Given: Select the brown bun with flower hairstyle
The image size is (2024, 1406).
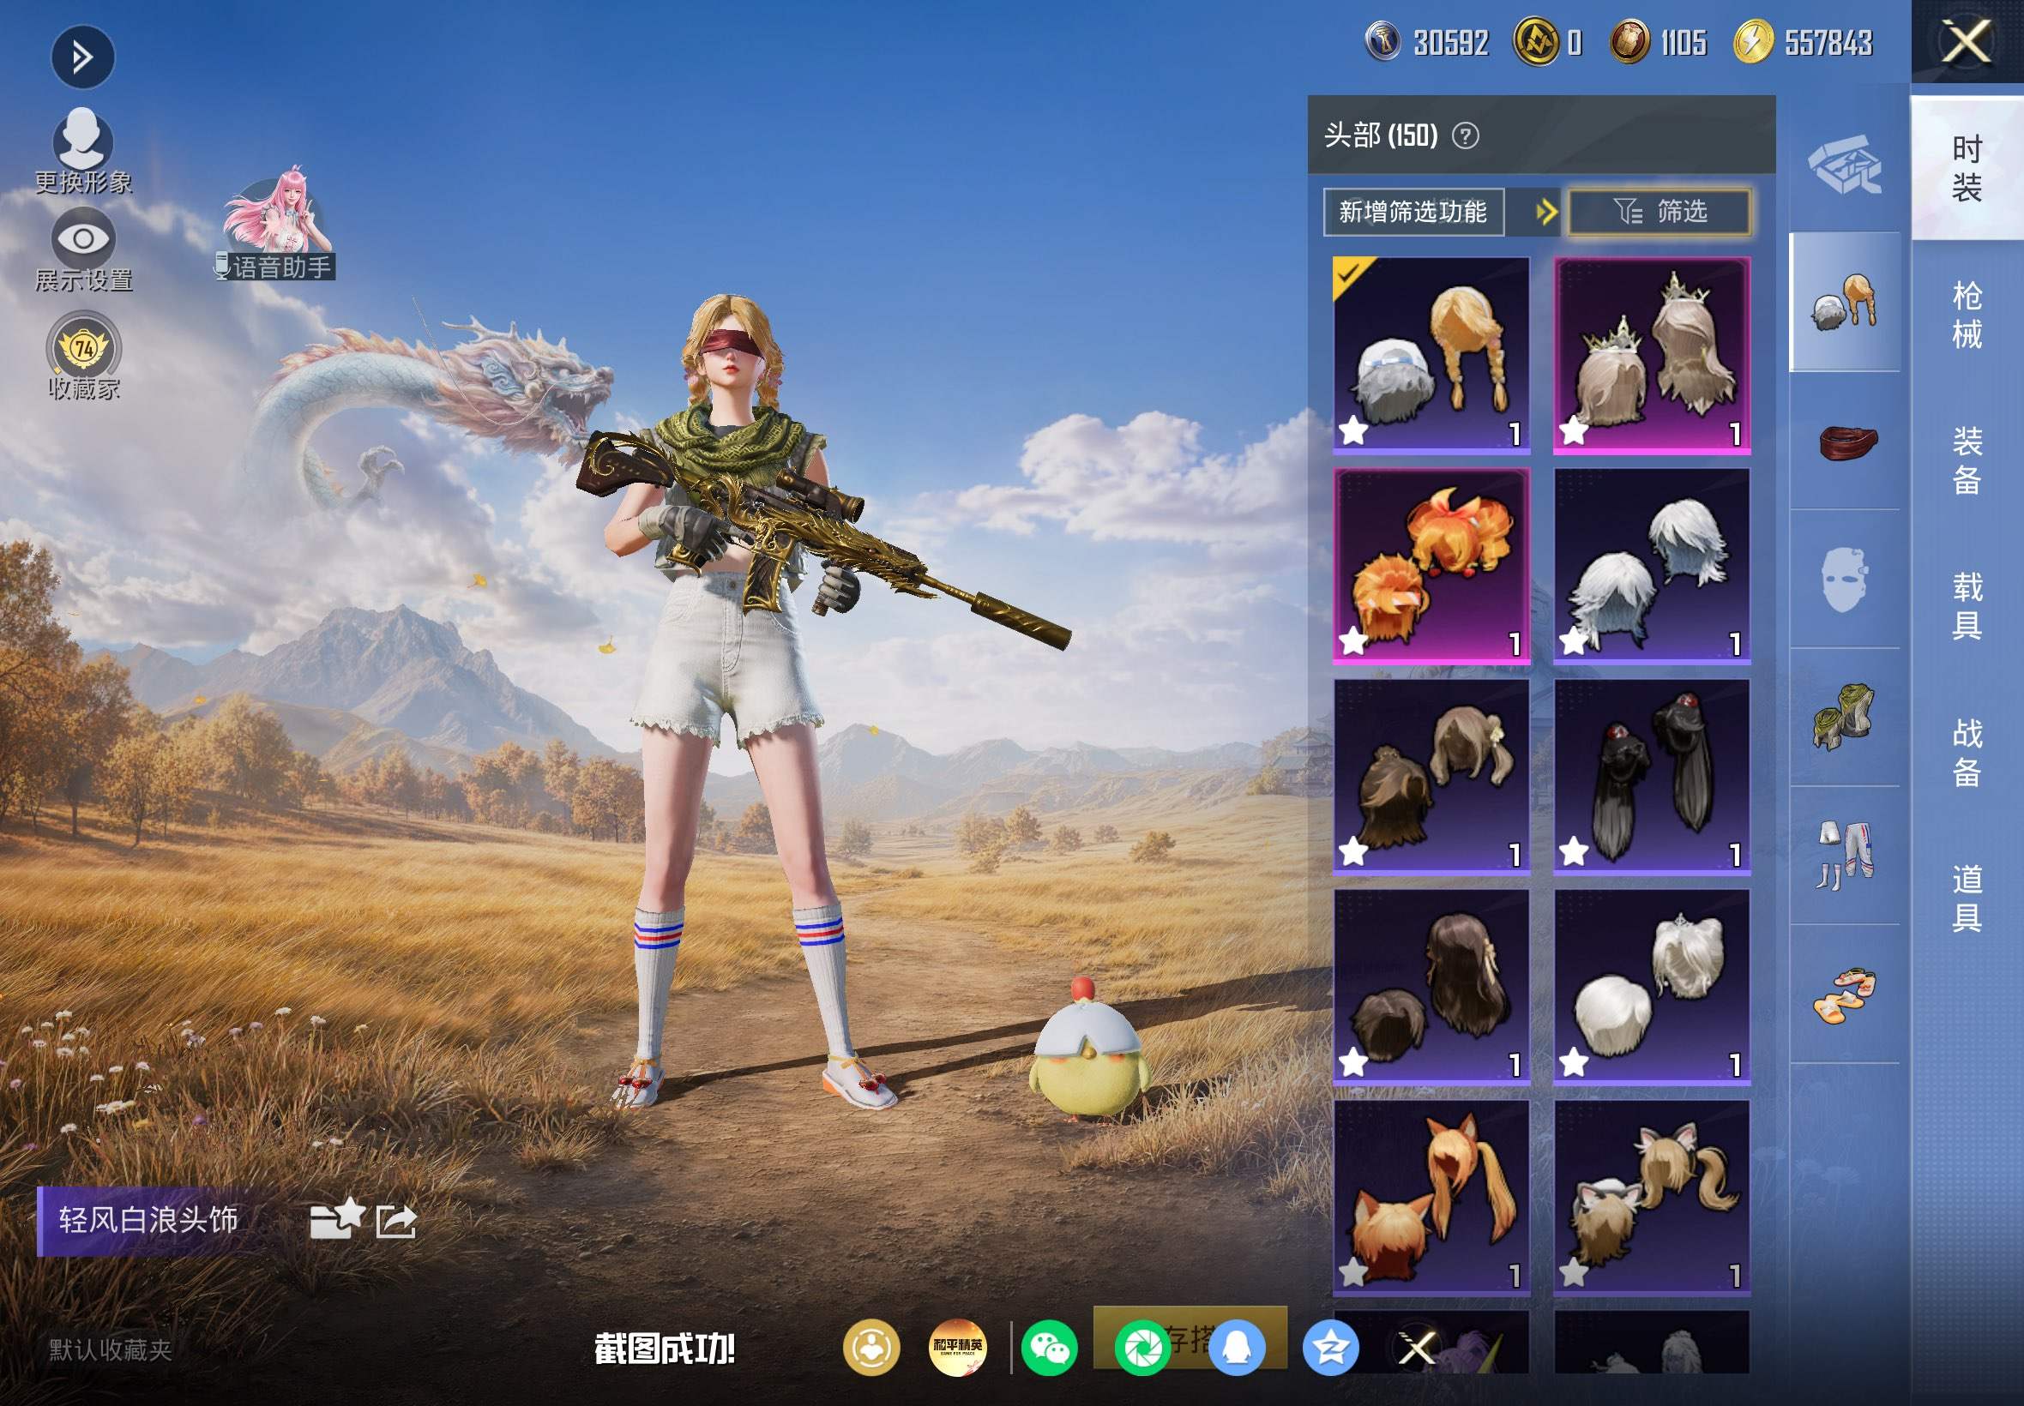Looking at the screenshot, I should (1432, 777).
